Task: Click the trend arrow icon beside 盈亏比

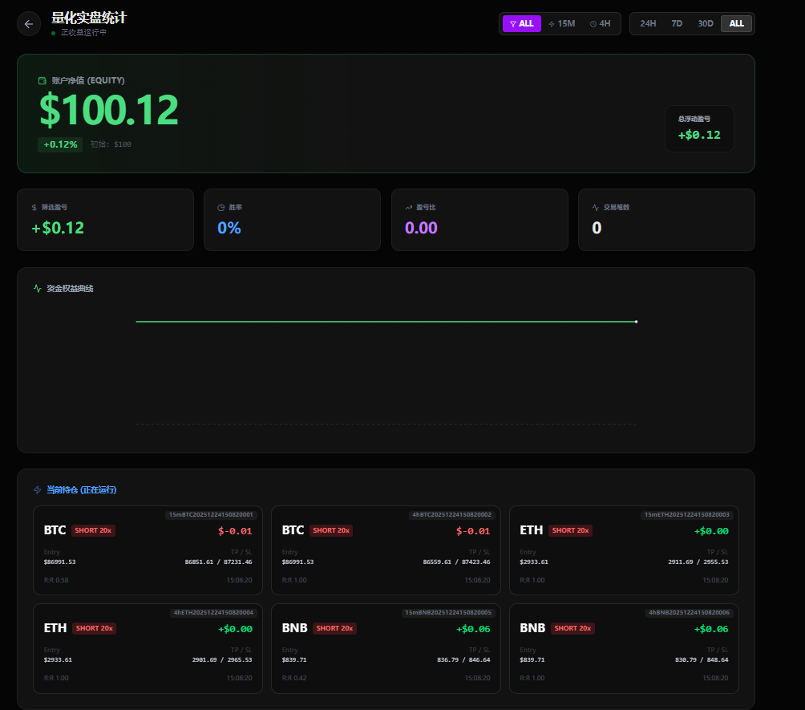Action: 409,207
